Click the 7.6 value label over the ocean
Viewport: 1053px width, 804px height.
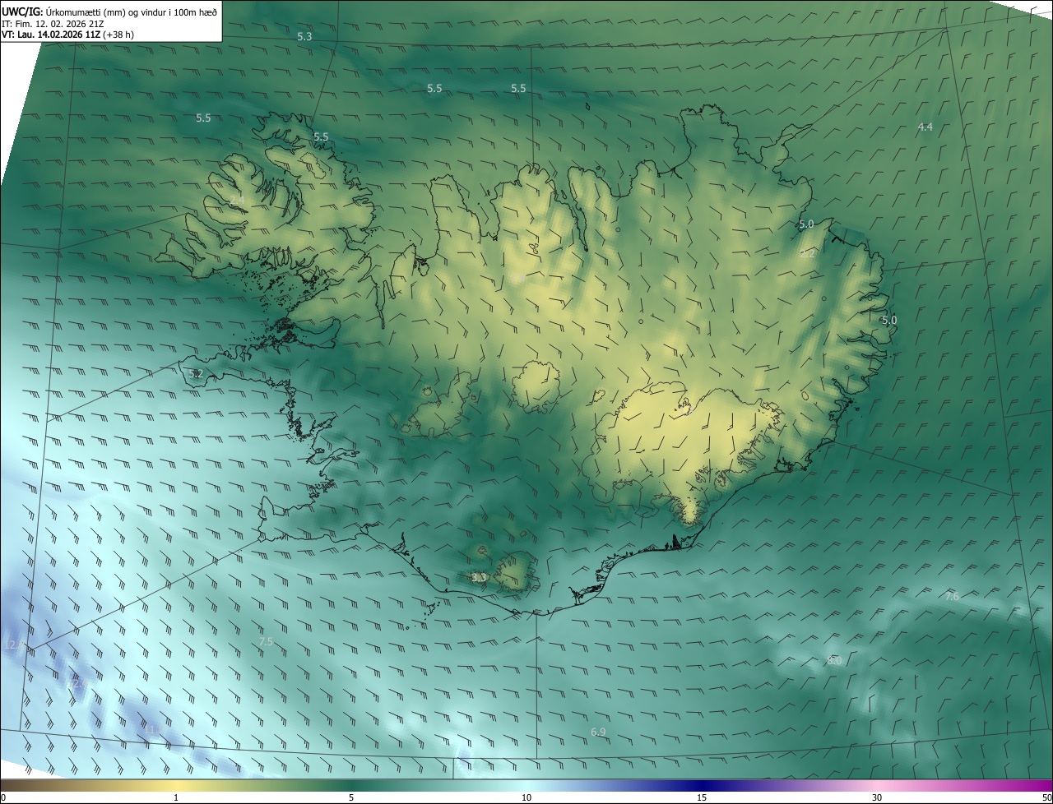(952, 596)
